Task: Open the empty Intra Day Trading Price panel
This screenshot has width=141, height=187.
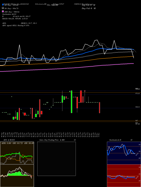Action: coord(56,159)
